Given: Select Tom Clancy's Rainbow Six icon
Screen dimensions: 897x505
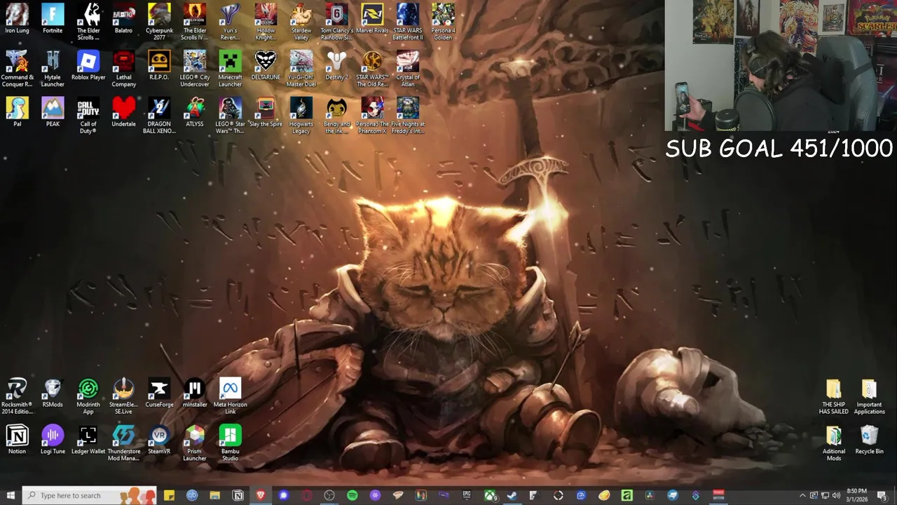Looking at the screenshot, I should [x=336, y=22].
